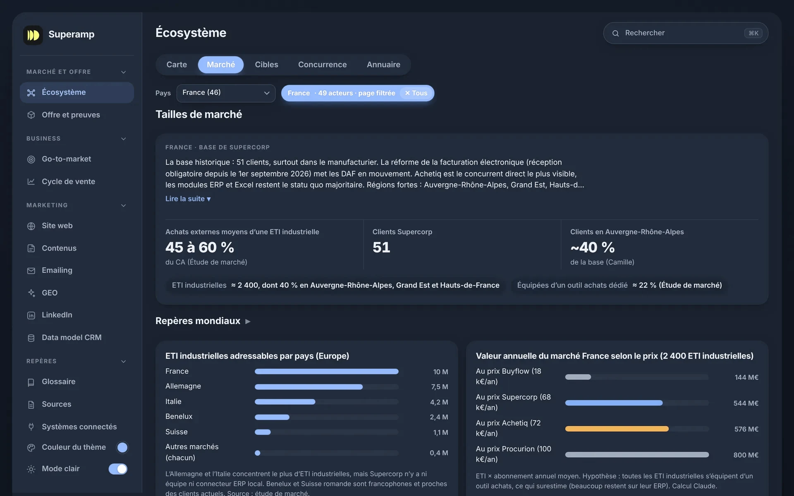Pick the theme color swatch
Image resolution: width=794 pixels, height=496 pixels.
[122, 447]
